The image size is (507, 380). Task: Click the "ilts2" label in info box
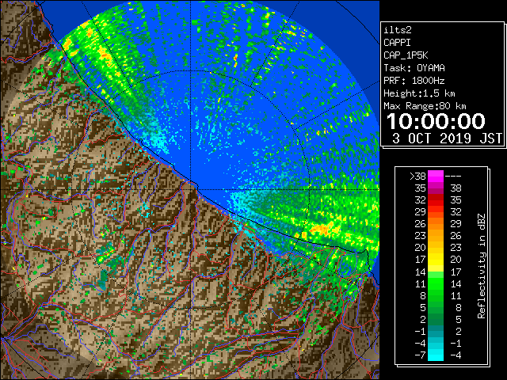pyautogui.click(x=398, y=30)
